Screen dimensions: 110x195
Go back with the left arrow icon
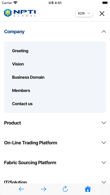tap(21, 189)
